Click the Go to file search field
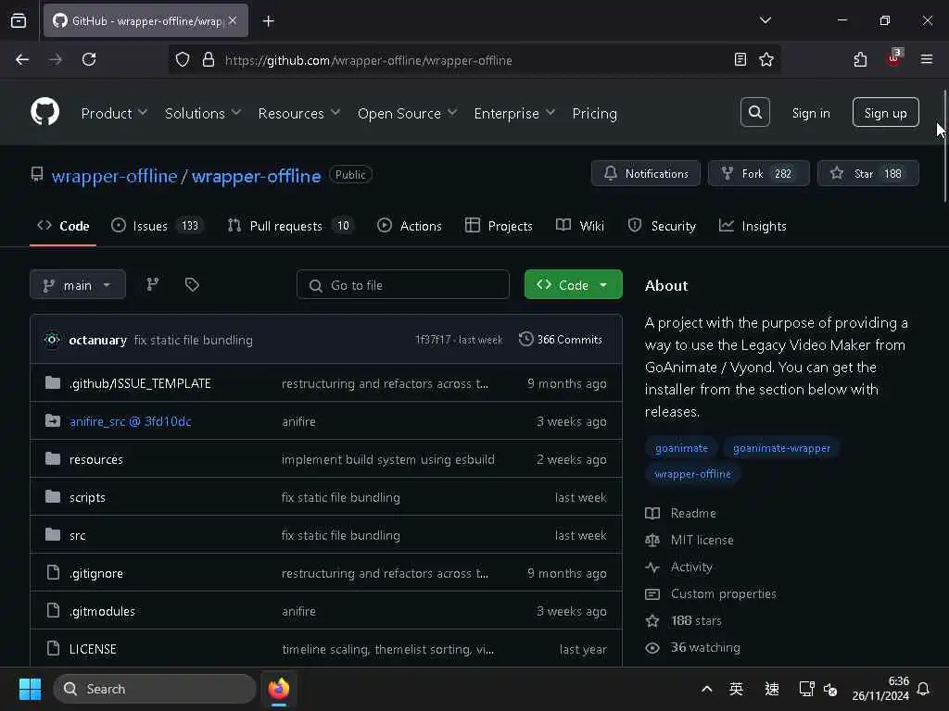 (x=402, y=285)
